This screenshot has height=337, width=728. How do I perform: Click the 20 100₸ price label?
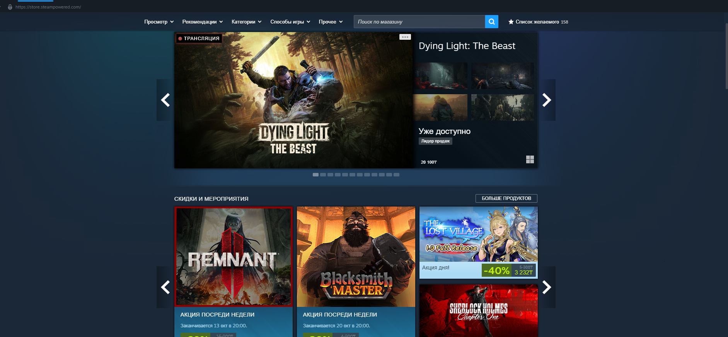coord(429,162)
